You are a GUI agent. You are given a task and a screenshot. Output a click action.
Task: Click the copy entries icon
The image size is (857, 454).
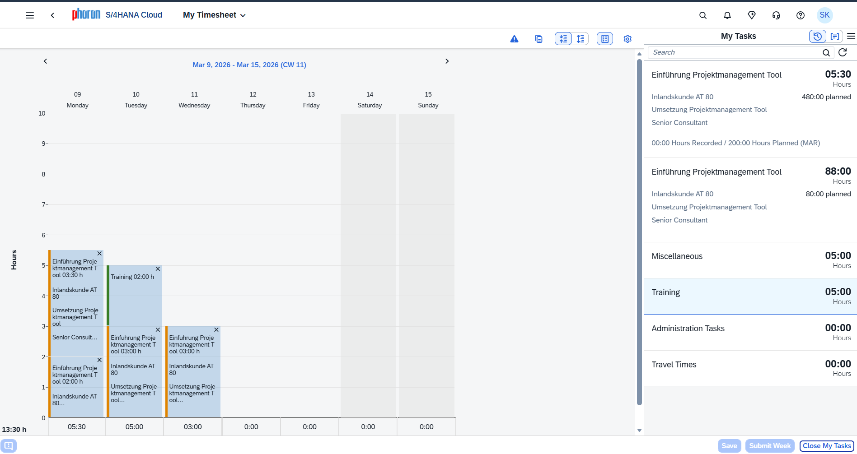539,39
